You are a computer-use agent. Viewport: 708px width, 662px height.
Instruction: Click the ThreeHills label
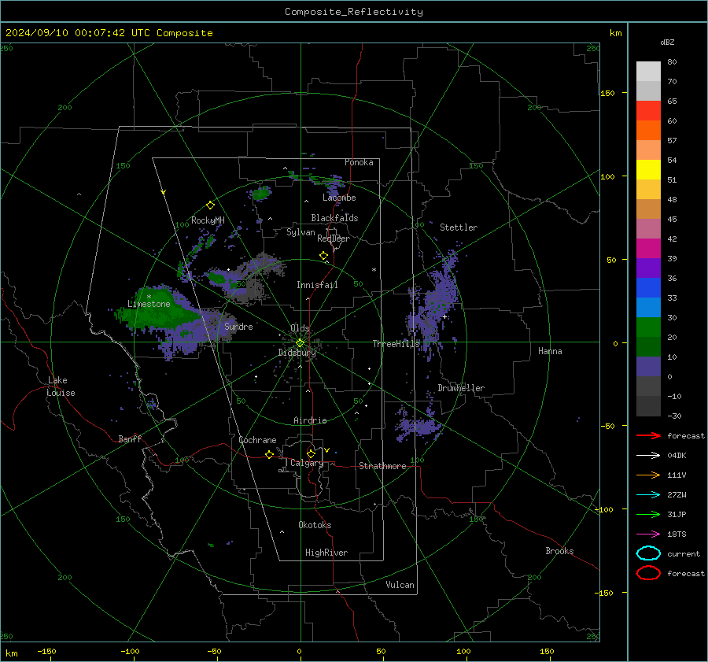[x=396, y=344]
